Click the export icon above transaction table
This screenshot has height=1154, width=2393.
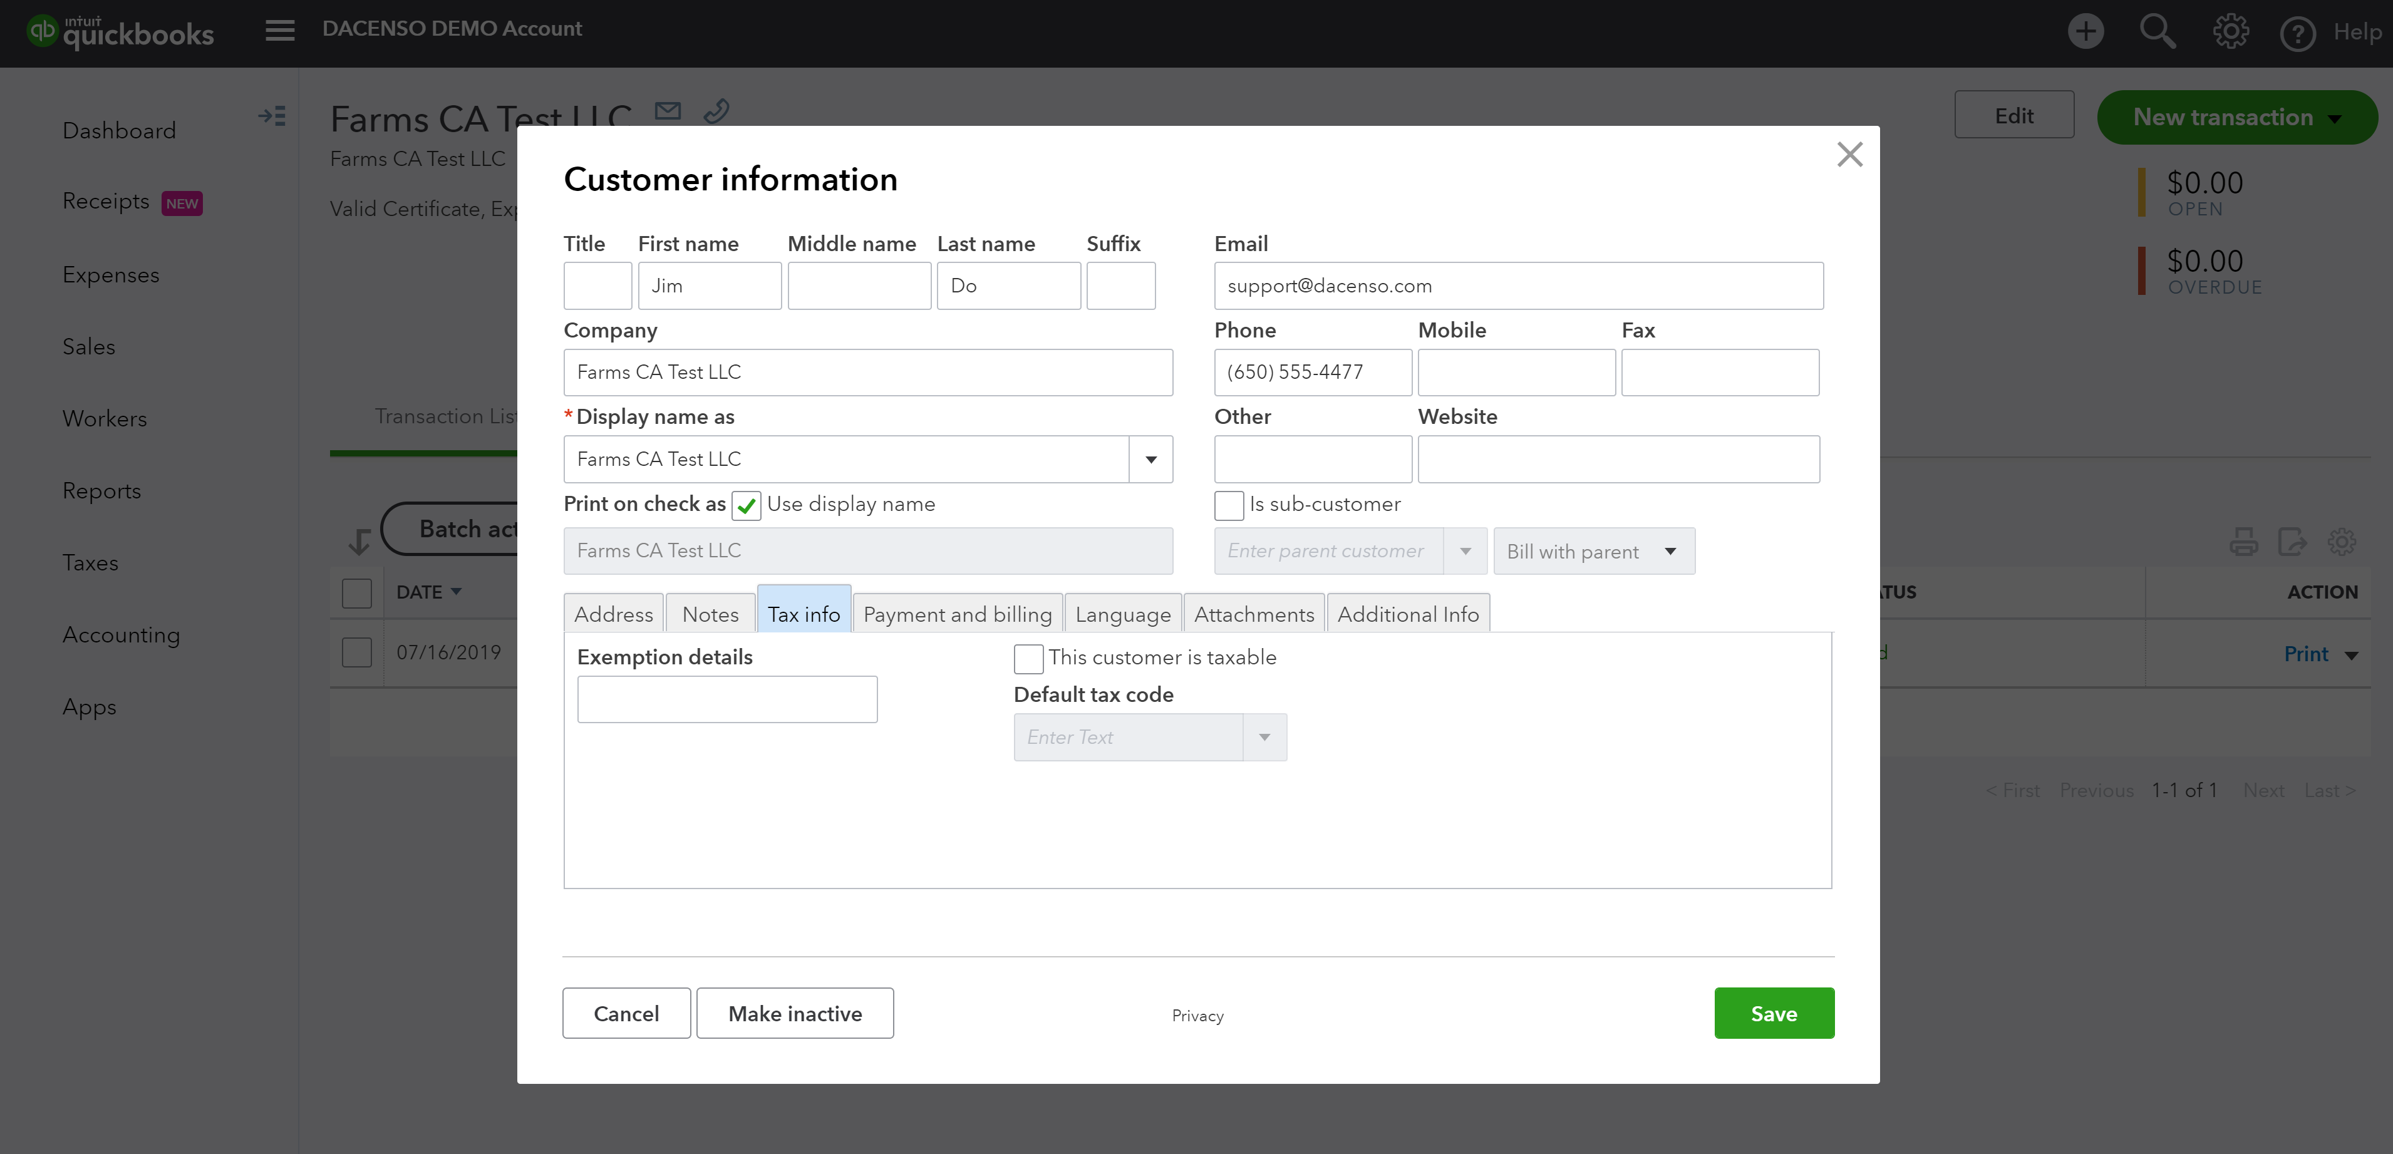click(2292, 541)
